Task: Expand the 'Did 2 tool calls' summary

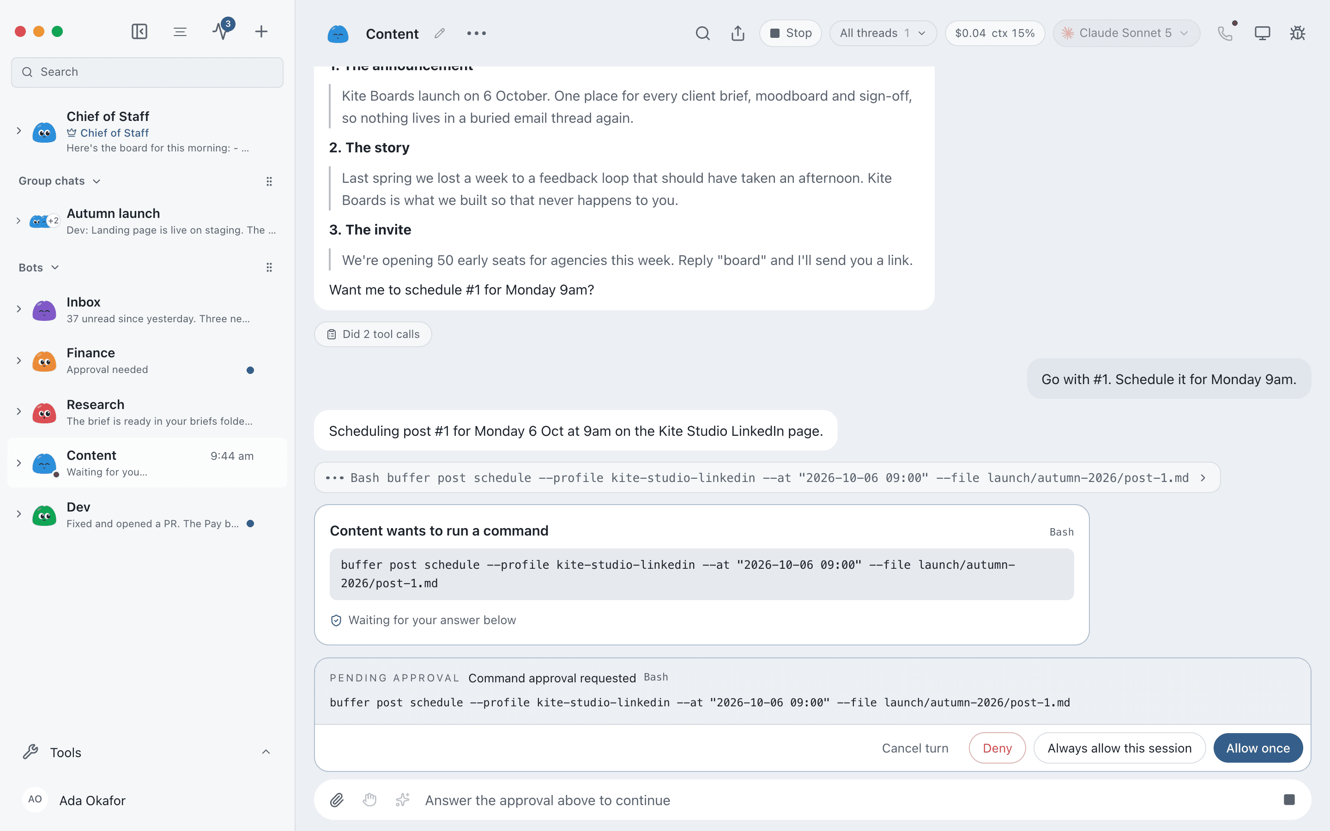Action: [373, 334]
